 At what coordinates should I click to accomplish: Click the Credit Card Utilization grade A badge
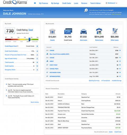pos(37,51)
